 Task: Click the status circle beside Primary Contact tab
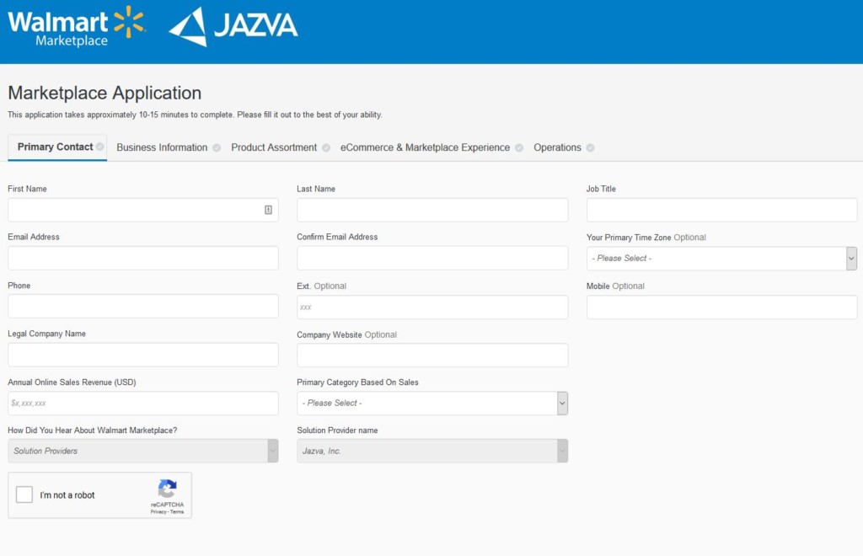coord(99,147)
